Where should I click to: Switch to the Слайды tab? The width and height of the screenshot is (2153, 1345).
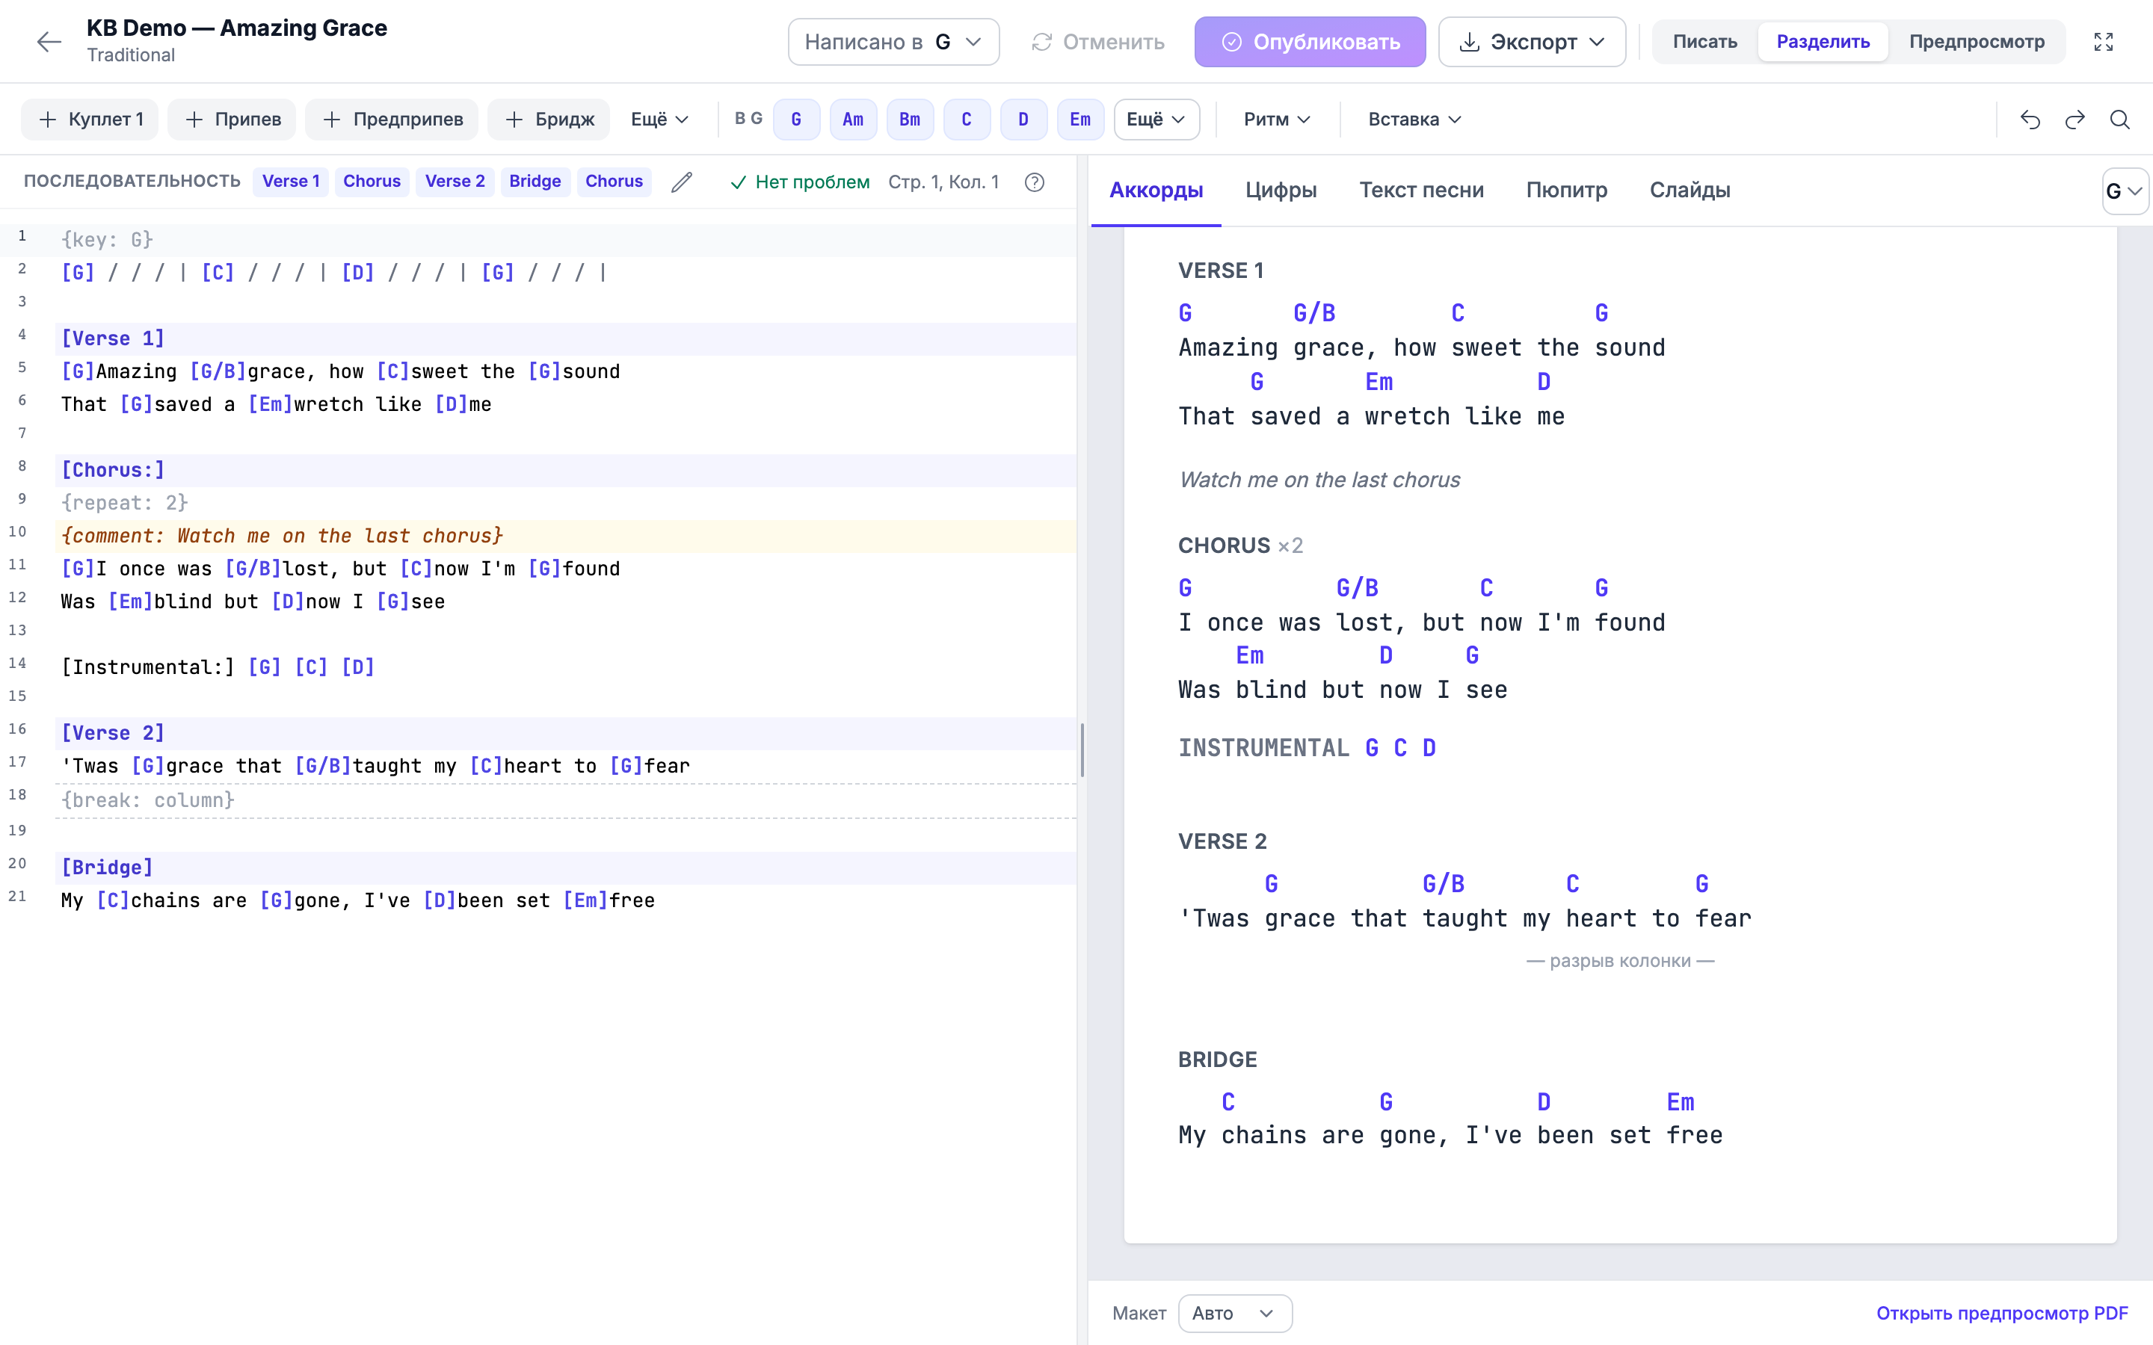[x=1690, y=191]
